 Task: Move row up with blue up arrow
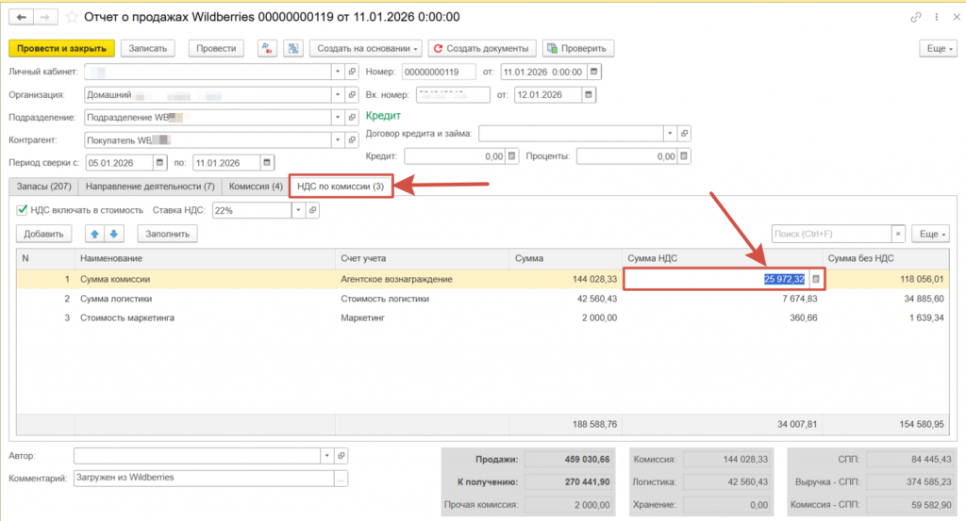point(94,234)
